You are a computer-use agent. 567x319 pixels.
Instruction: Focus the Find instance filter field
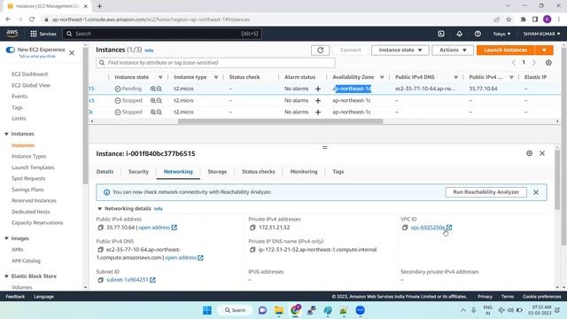[x=215, y=63]
